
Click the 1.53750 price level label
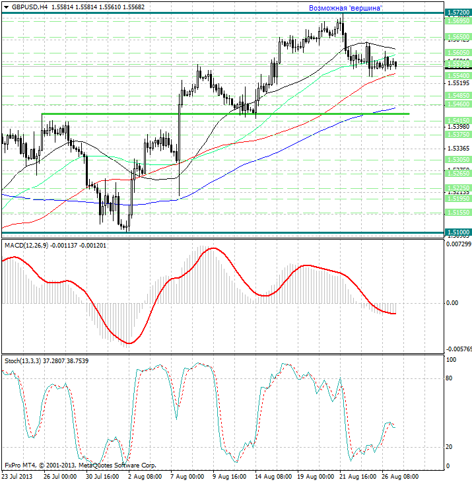click(458, 135)
